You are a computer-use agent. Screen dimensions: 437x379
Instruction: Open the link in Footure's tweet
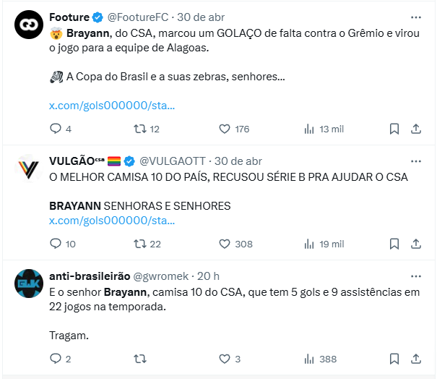[111, 106]
